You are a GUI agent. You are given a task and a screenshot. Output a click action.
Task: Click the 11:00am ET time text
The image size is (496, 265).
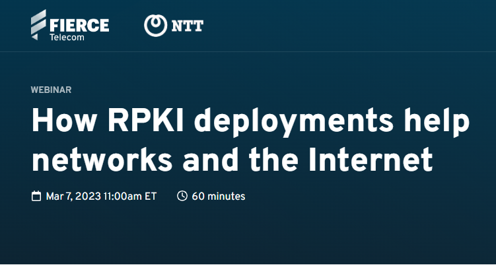(x=130, y=196)
